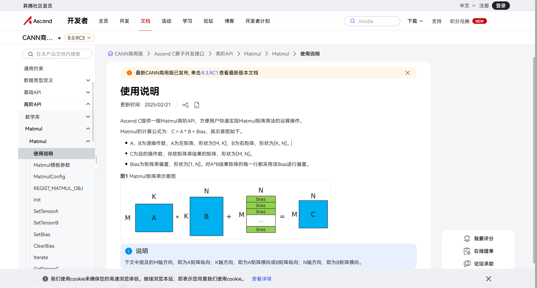Open Matmul模板参数 in the sidebar
Viewport: 537px width, 288px height.
point(52,165)
